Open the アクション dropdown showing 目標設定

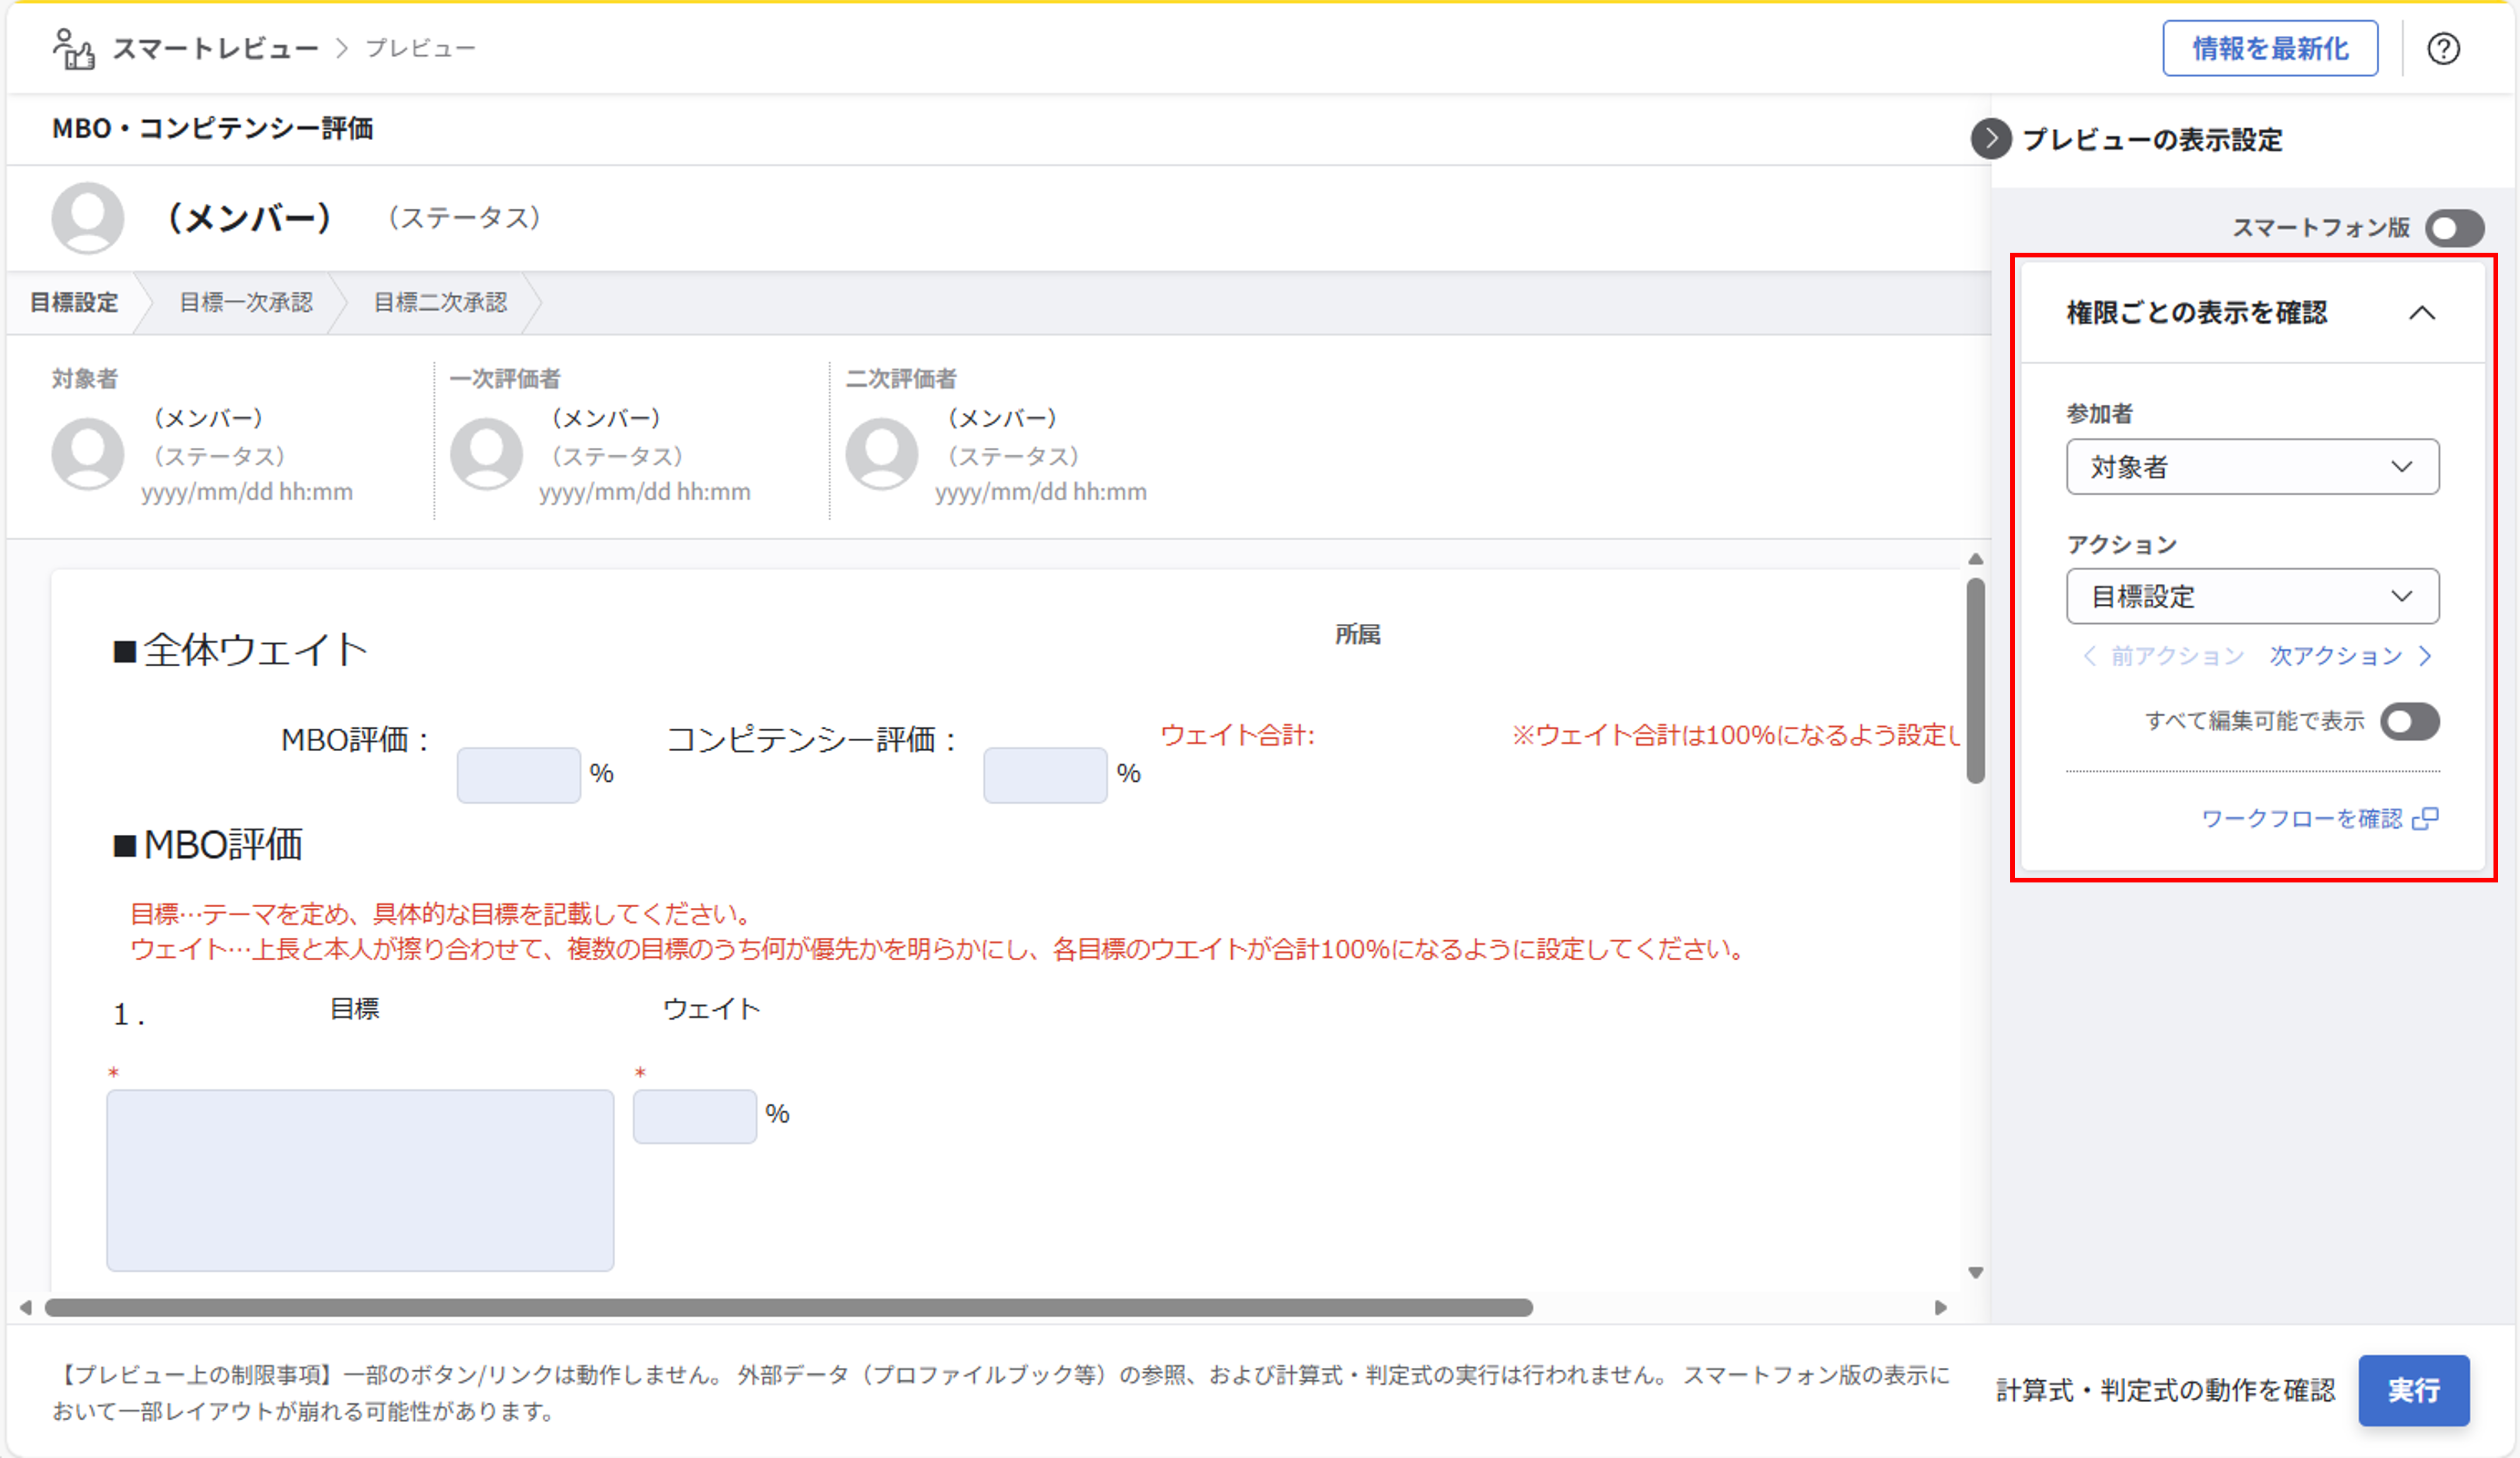pos(2252,597)
